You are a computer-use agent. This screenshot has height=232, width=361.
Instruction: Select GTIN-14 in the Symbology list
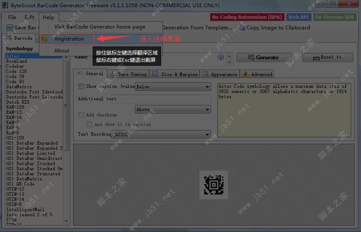(15, 200)
